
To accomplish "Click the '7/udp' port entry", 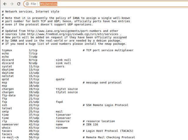I will click(x=33, y=57).
